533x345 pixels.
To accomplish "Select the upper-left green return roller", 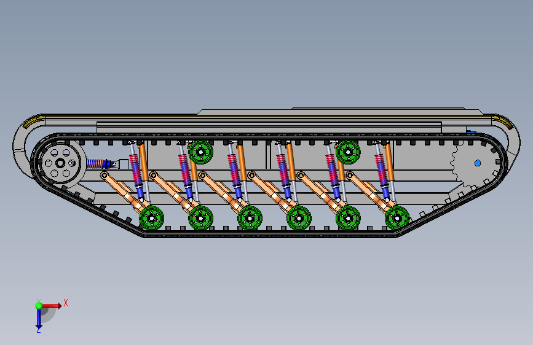I will (200, 152).
